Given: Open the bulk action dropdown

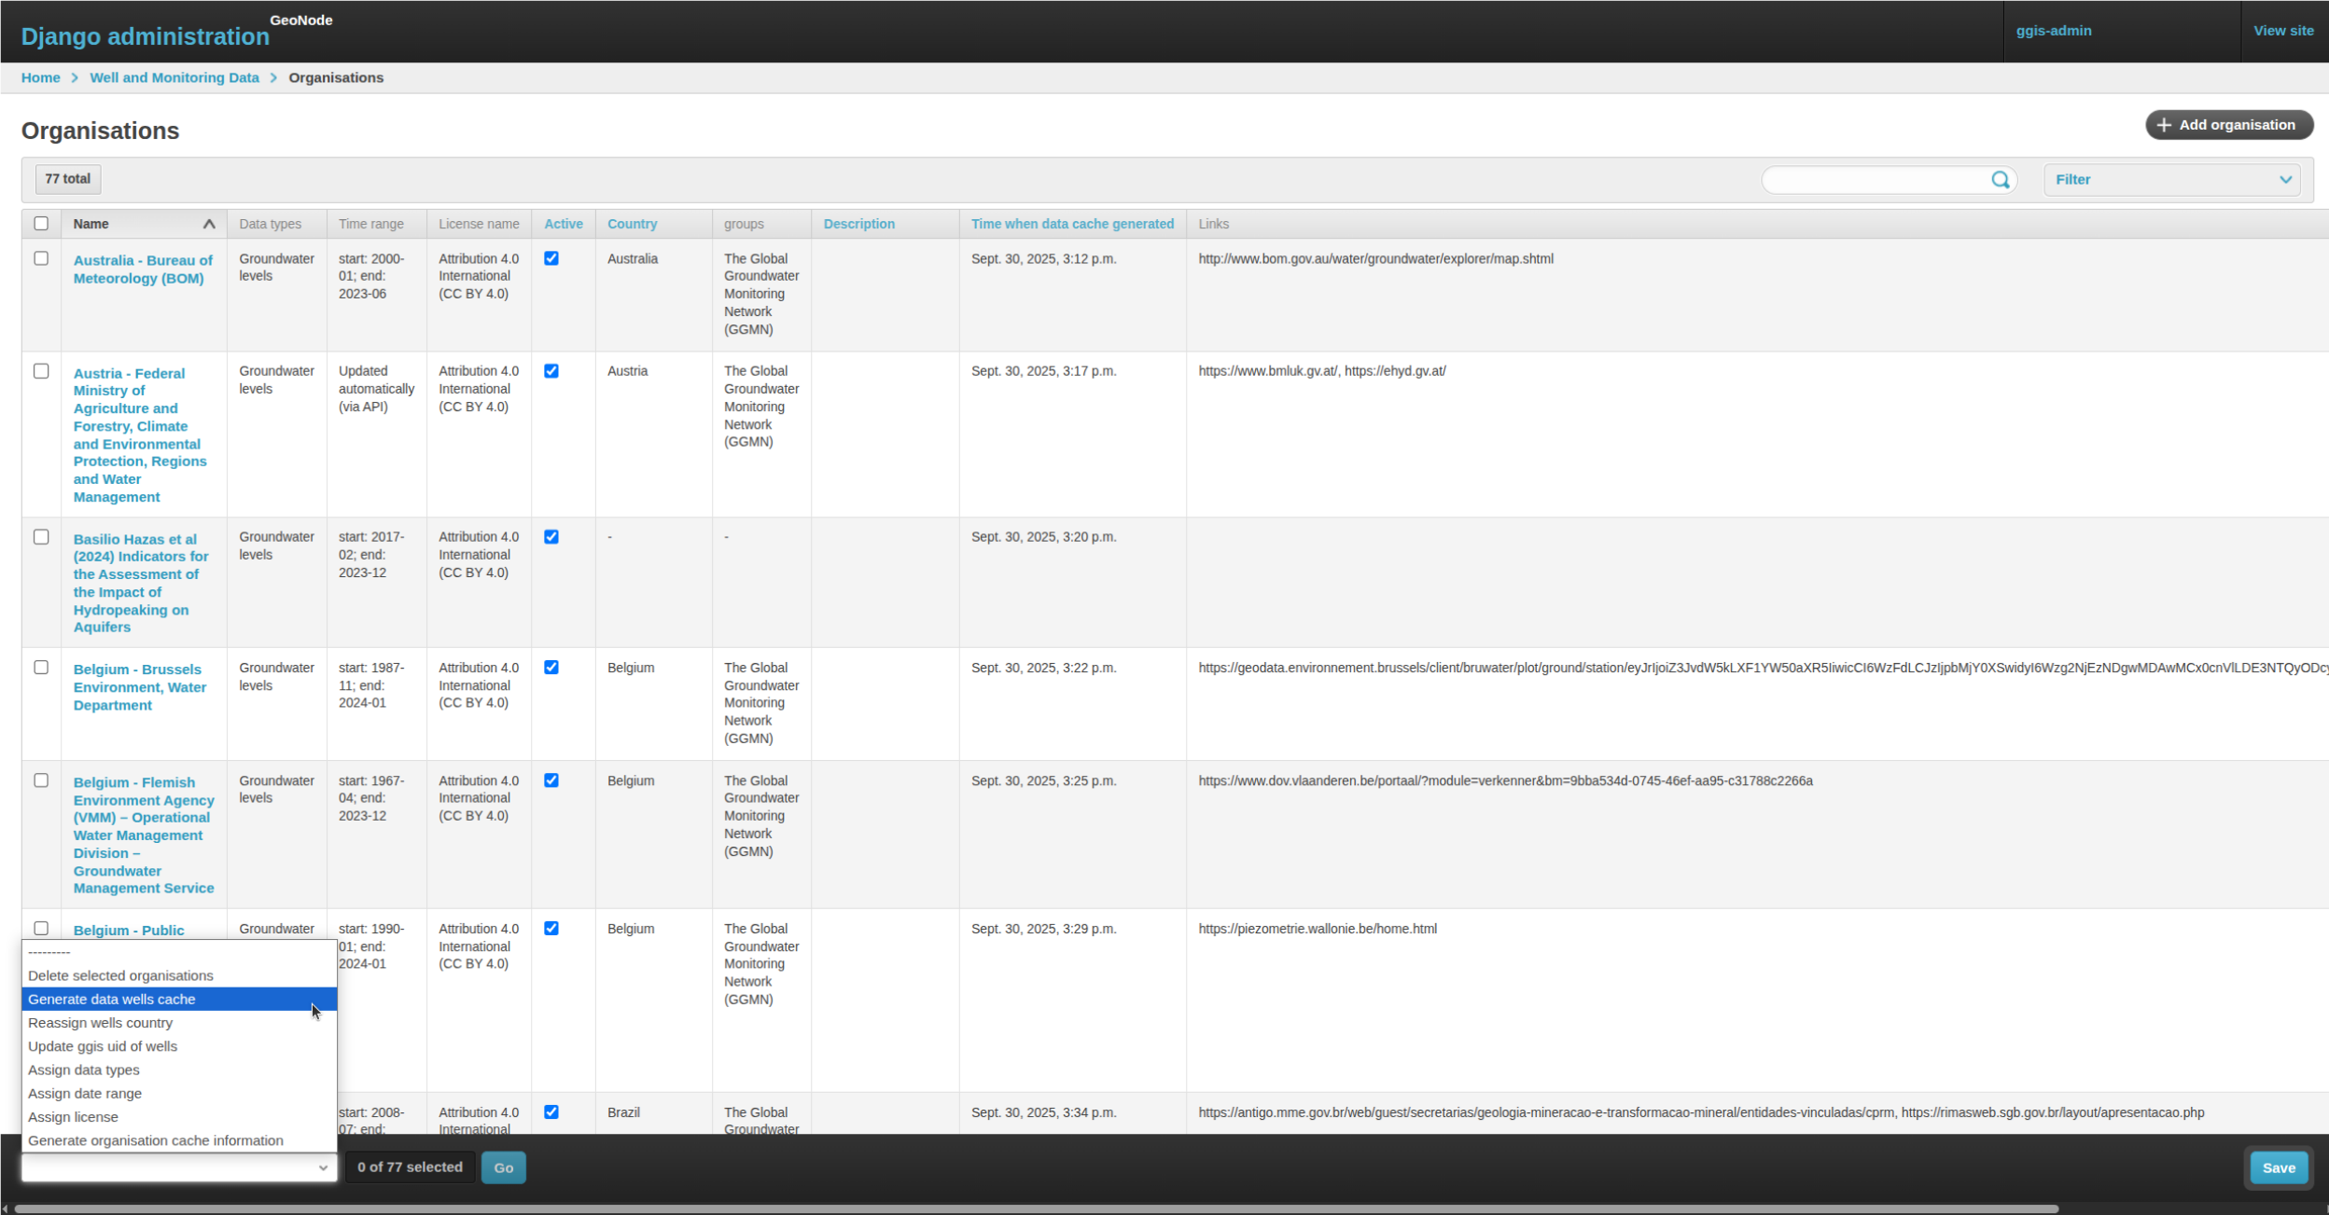Looking at the screenshot, I should tap(178, 1167).
